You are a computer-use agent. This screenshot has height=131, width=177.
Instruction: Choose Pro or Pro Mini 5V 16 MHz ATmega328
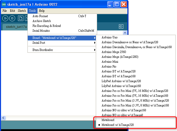(x=136, y=91)
